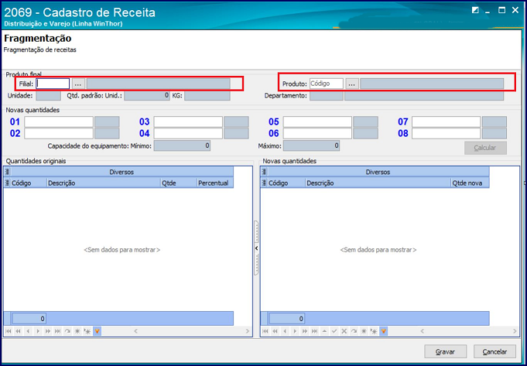Click Código column header in Quantidades originais
The image size is (527, 366).
pyautogui.click(x=28, y=183)
